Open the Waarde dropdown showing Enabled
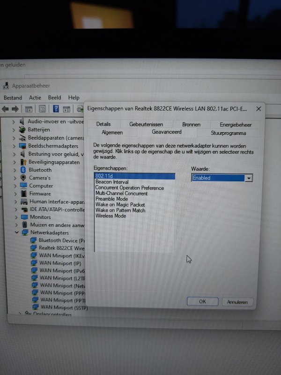Viewport: 281px width, 375px height. pyautogui.click(x=249, y=178)
